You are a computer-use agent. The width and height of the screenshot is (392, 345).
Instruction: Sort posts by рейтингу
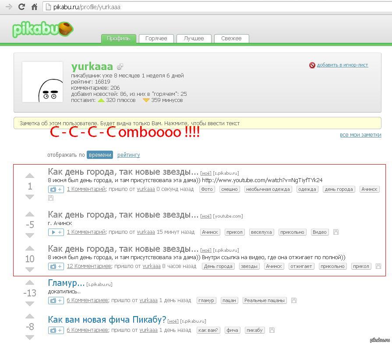coord(128,155)
